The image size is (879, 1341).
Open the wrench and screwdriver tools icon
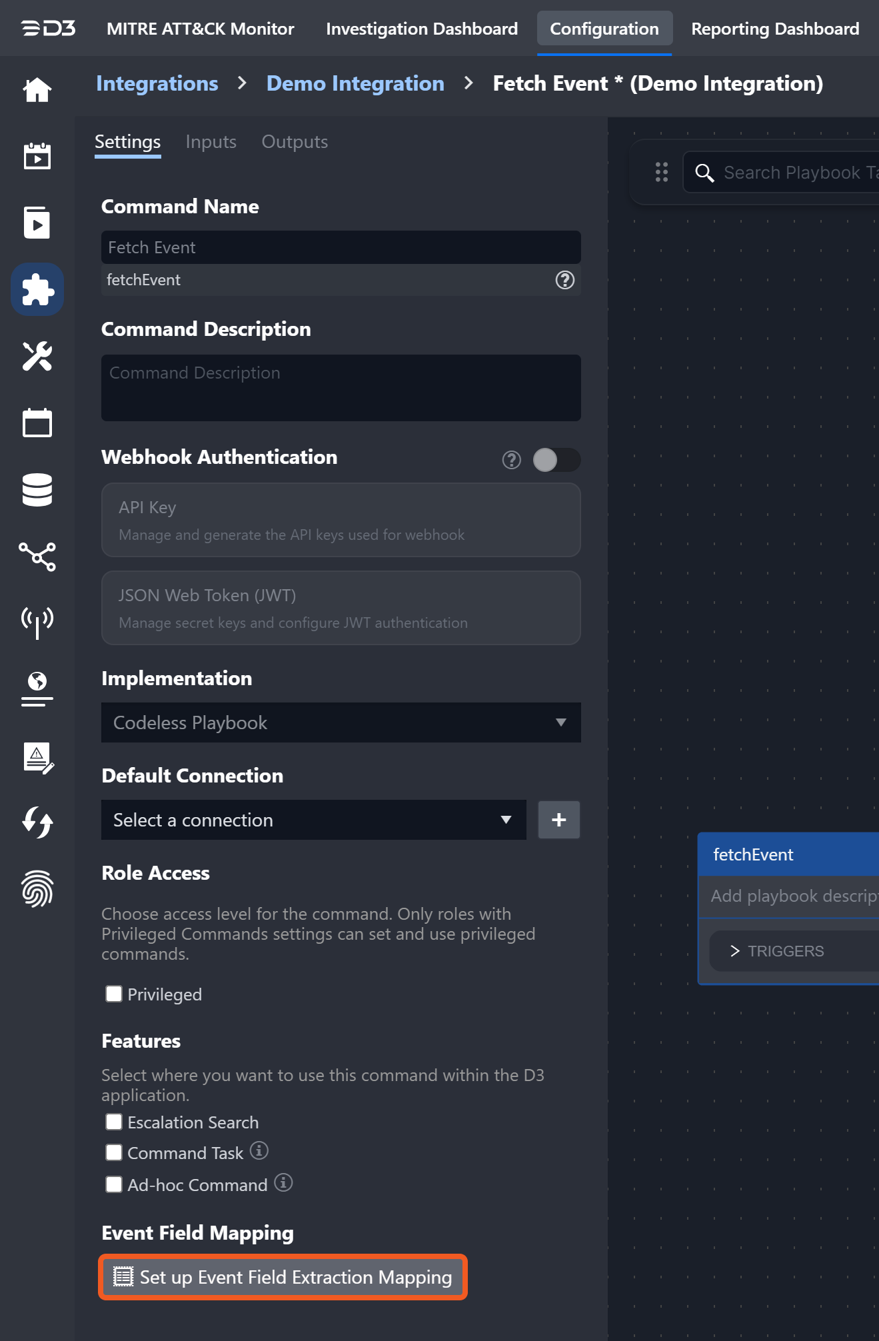[37, 356]
